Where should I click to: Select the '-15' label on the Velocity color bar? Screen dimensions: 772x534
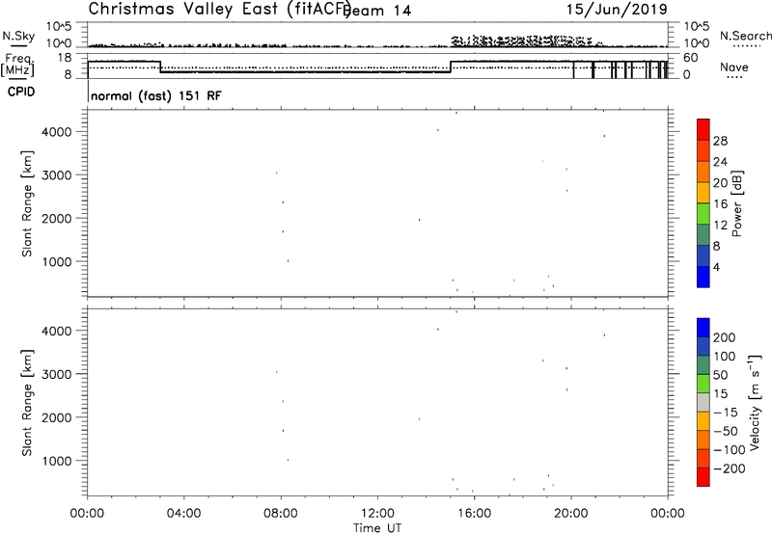(726, 413)
